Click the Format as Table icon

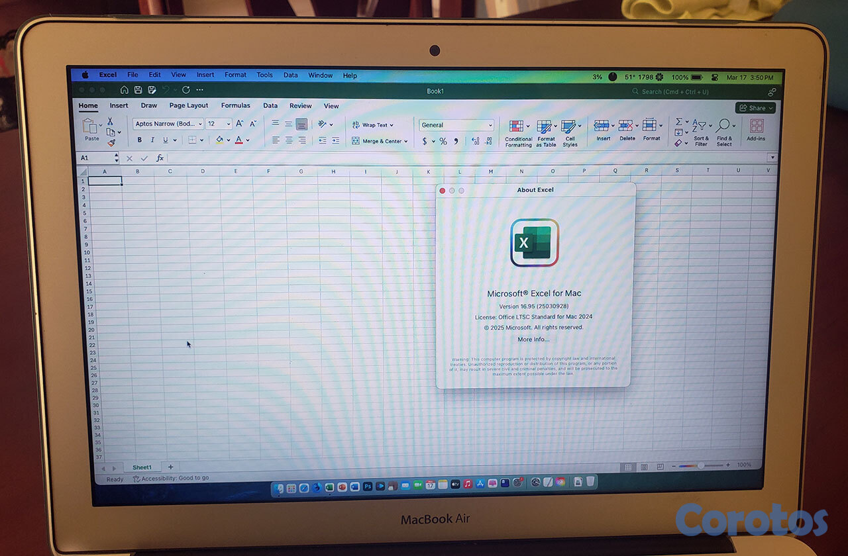click(545, 131)
